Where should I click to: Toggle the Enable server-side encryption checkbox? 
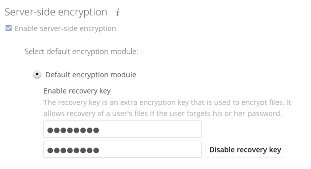9,28
